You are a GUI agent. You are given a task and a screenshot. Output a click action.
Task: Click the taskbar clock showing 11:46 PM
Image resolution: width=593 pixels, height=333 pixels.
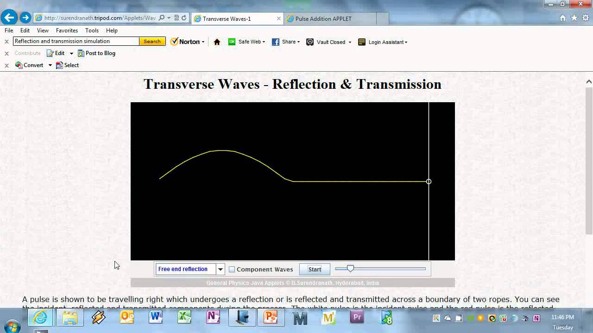tap(563, 317)
